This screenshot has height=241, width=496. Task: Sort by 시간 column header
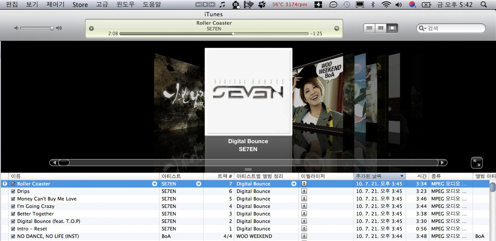418,176
